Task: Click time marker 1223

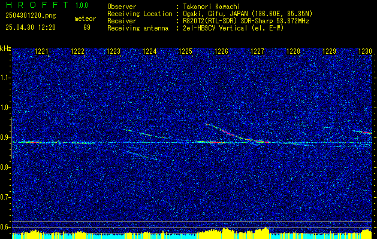Action: [113, 51]
